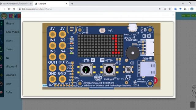Bookmark this page with the star
This screenshot has width=196, height=110.
point(170,9)
